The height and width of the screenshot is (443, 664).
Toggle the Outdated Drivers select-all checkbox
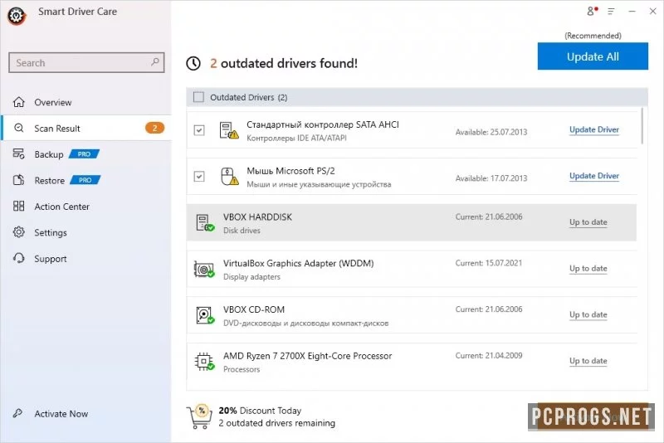pyautogui.click(x=198, y=97)
